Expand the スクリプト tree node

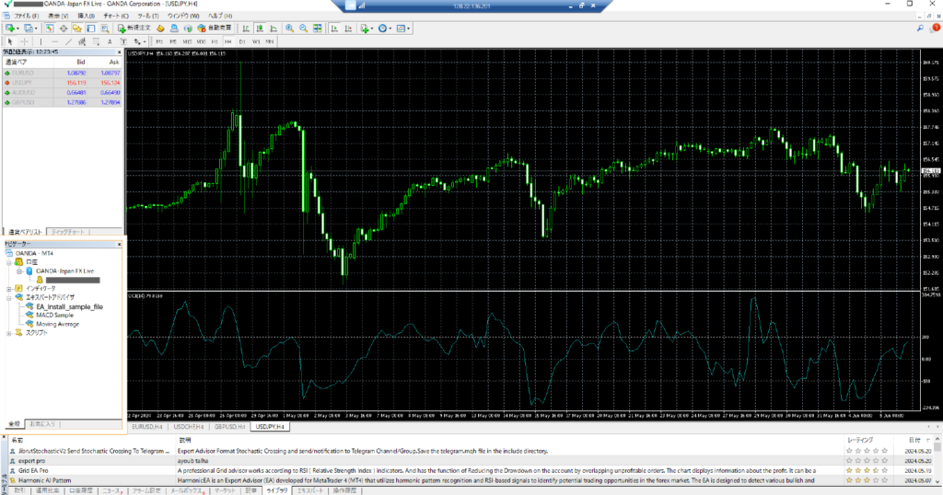[9, 333]
